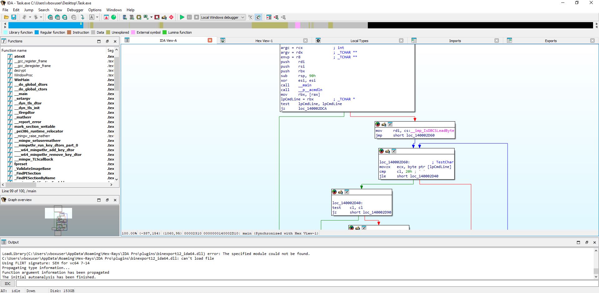599x293 pixels.
Task: Expand the 'A' text-style toolbar dropdown arrow
Action: [97, 17]
